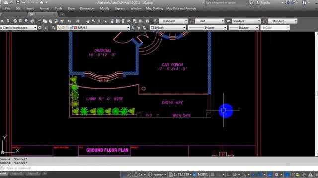Select the Zoom Window tool
This screenshot has height=178, width=318.
99,21
